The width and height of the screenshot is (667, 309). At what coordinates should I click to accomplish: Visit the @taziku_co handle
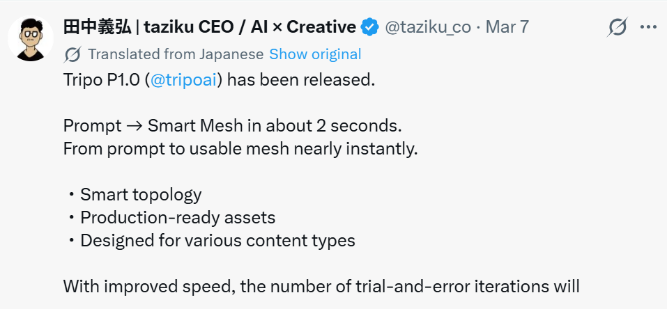click(x=428, y=27)
